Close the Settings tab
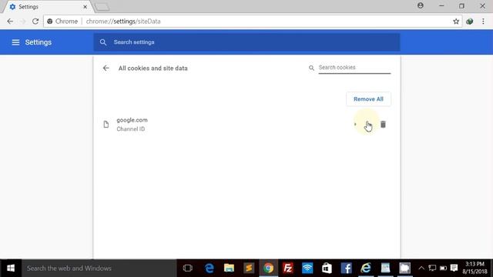The image size is (493, 277). [85, 7]
